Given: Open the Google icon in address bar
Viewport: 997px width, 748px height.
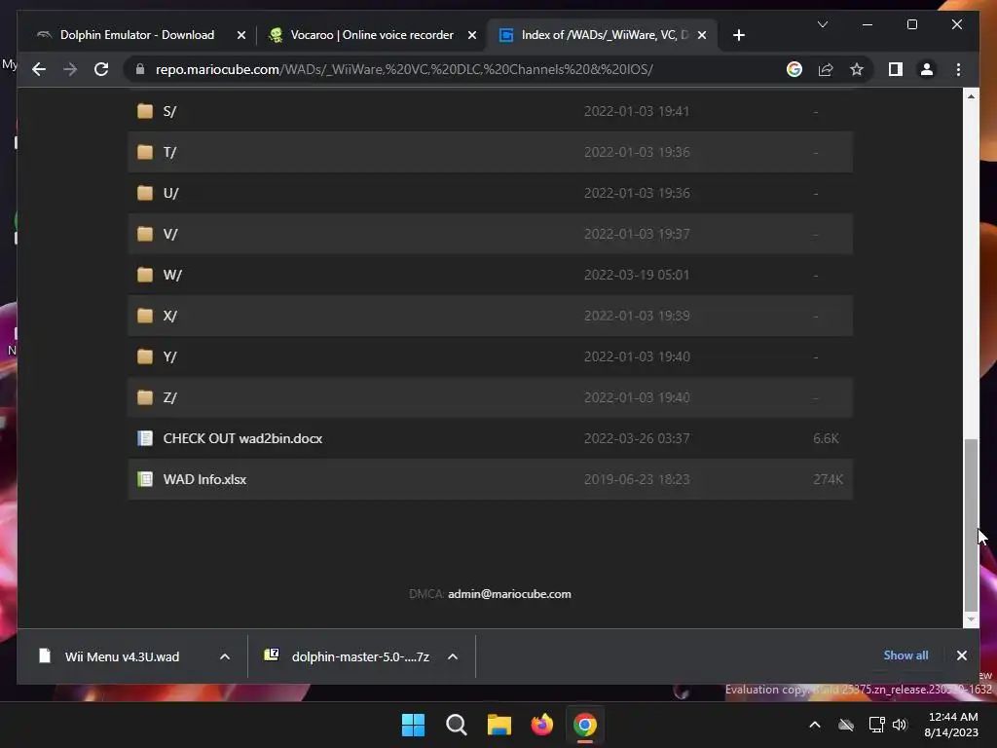Looking at the screenshot, I should (794, 69).
